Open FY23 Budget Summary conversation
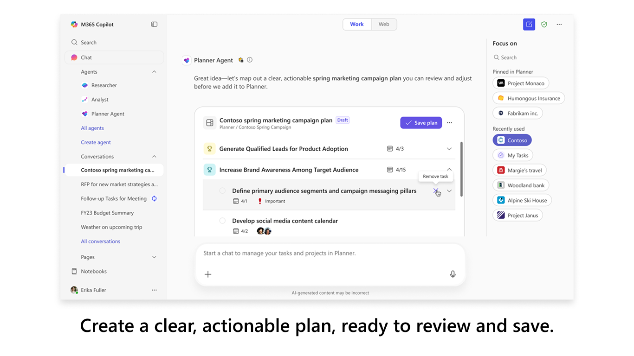634x356 pixels. (x=107, y=213)
